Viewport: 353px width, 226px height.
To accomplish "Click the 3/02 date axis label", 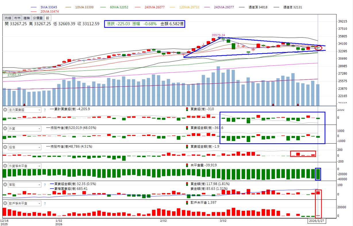I will [223, 221].
